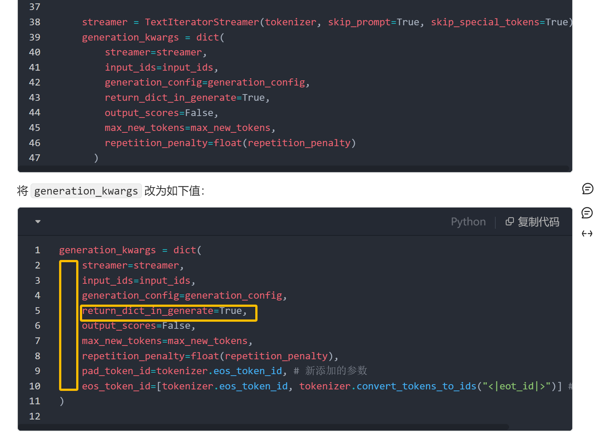Click the upper comment icon beside the paragraph
This screenshot has width=612, height=437.
pos(587,189)
